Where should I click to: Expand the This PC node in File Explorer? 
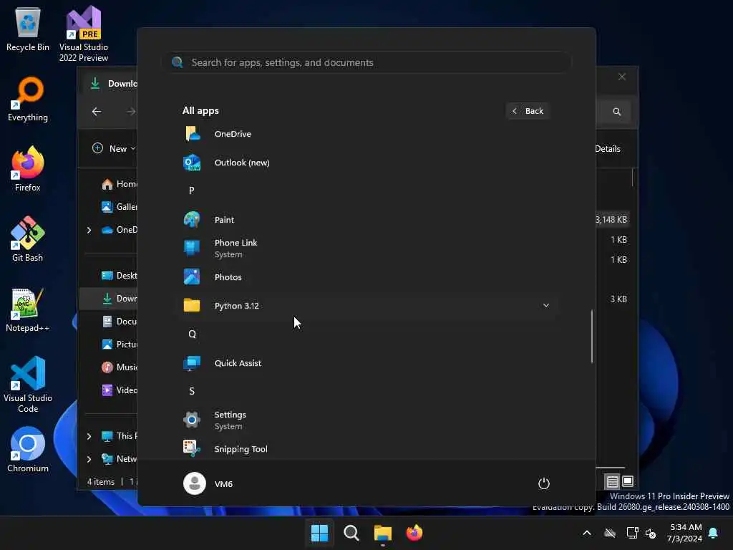pyautogui.click(x=89, y=436)
